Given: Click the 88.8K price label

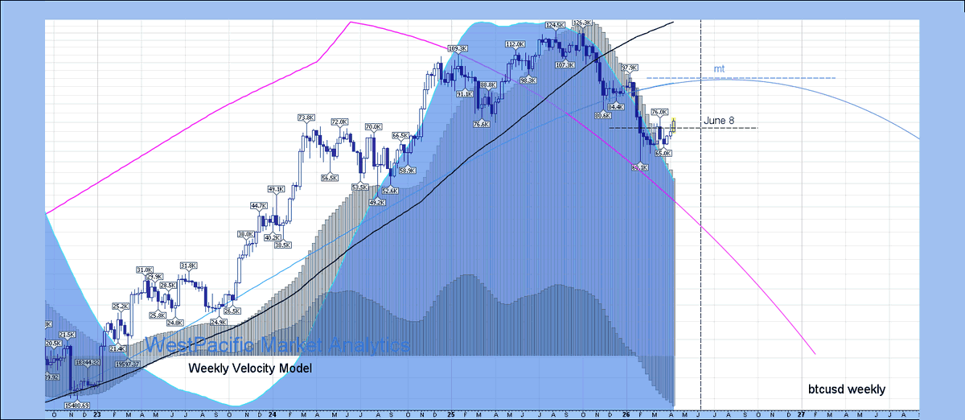Looking at the screenshot, I should click(x=487, y=84).
